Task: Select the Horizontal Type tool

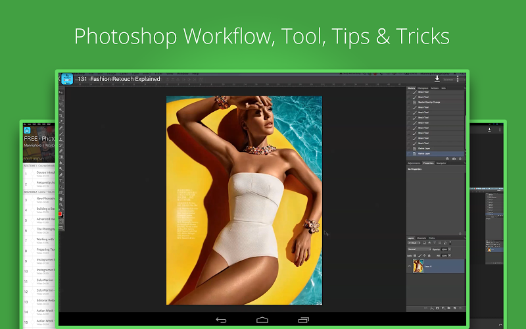Action: point(61,180)
